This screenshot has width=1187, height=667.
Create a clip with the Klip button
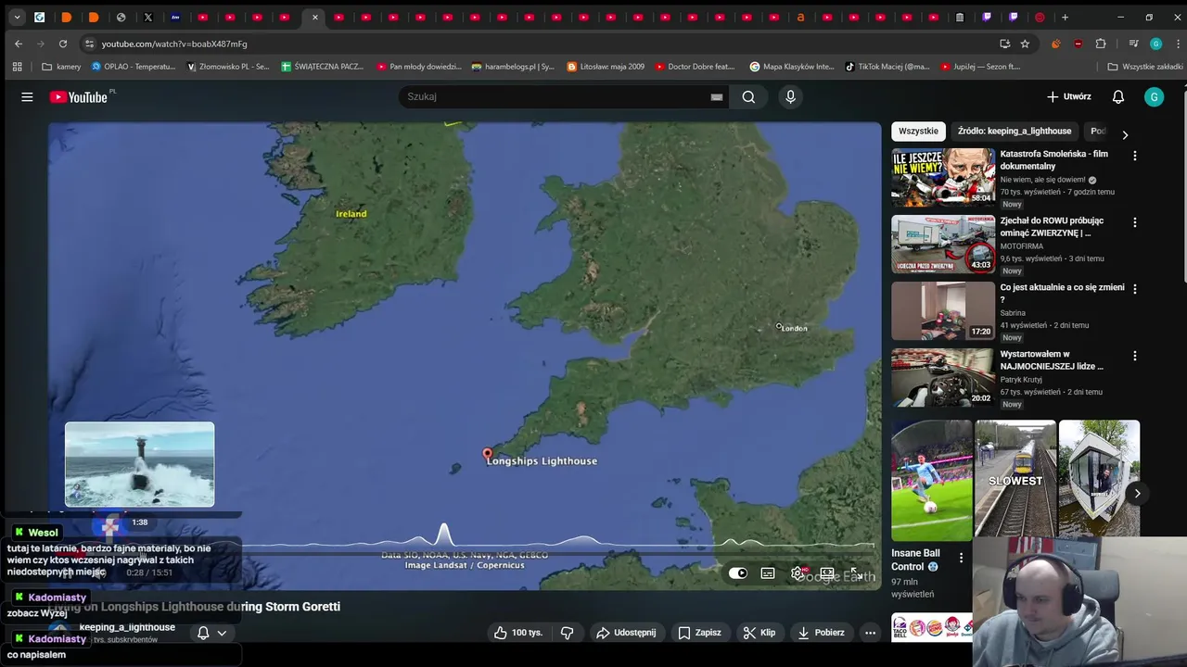pos(759,633)
